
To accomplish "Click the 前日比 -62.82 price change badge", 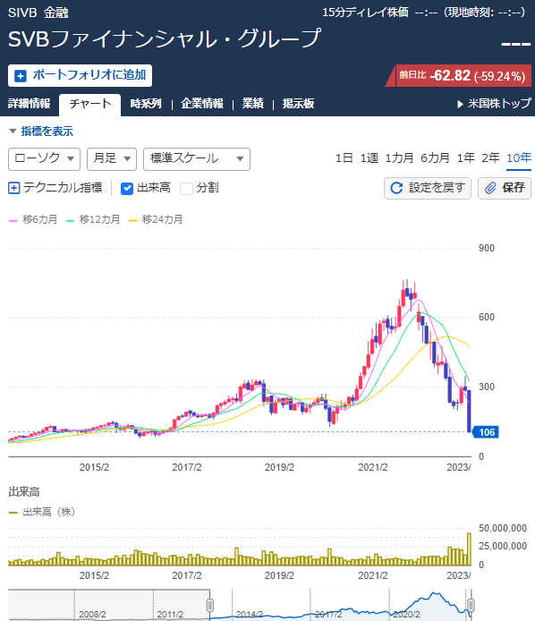I will 459,76.
